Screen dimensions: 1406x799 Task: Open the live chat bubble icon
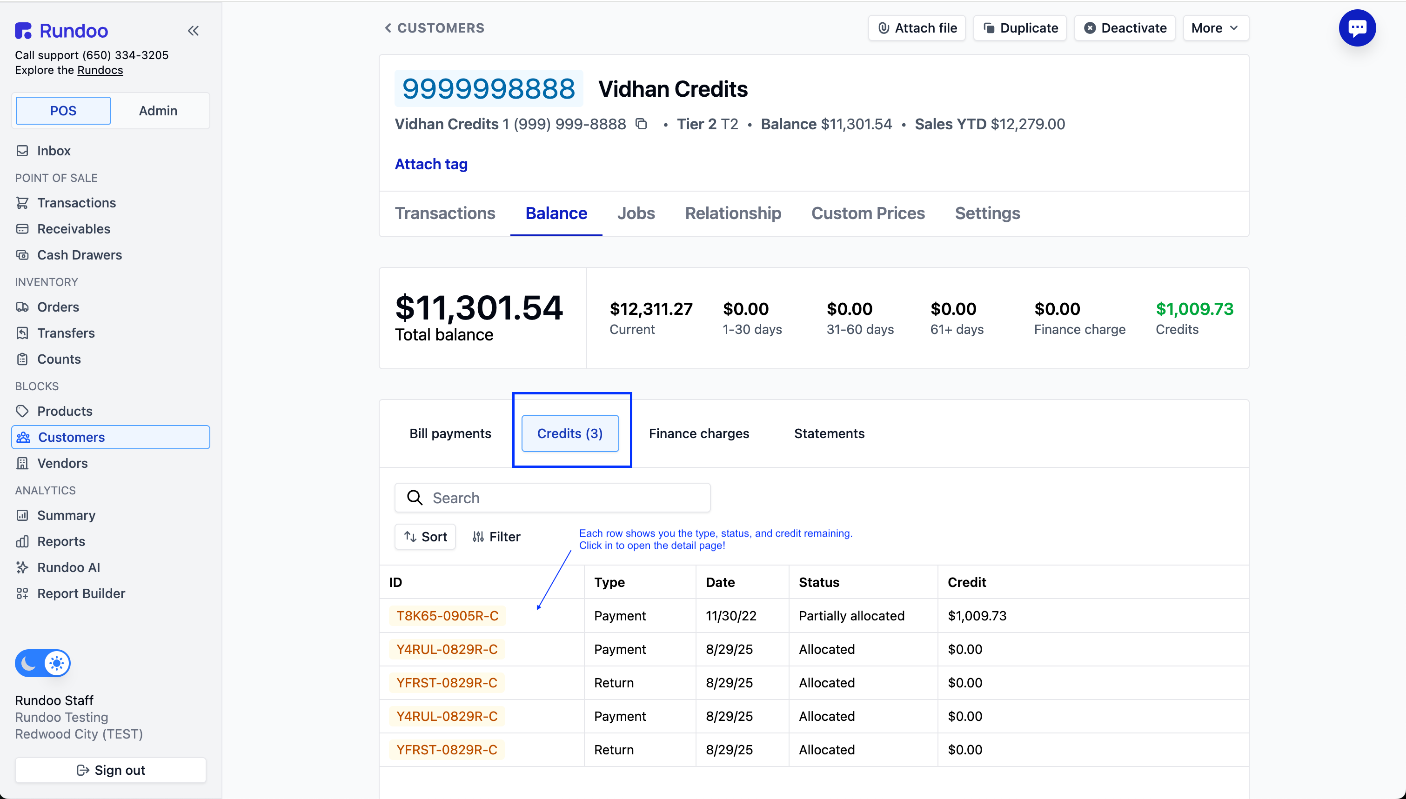click(x=1357, y=28)
